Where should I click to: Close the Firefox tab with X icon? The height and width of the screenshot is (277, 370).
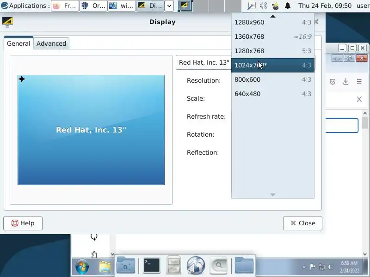(359, 99)
